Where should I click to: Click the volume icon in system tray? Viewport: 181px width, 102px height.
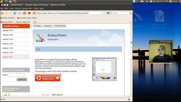click(146, 1)
